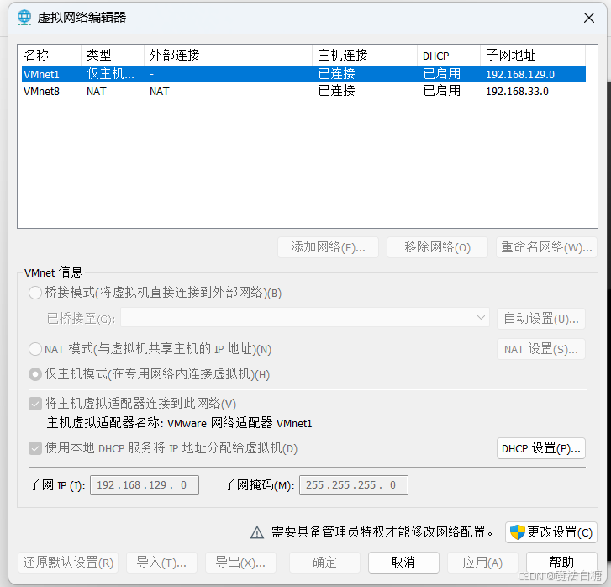Click the 取消 button
Viewport: 611px width, 587px height.
(403, 563)
